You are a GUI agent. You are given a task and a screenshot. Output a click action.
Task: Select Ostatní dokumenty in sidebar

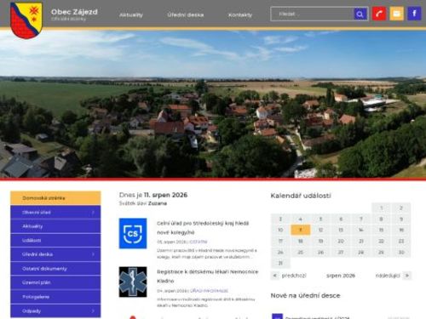click(x=55, y=269)
